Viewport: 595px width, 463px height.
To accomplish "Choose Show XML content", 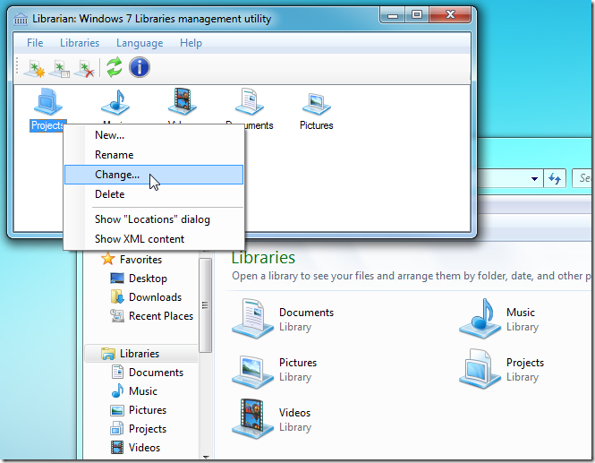I will click(x=154, y=239).
